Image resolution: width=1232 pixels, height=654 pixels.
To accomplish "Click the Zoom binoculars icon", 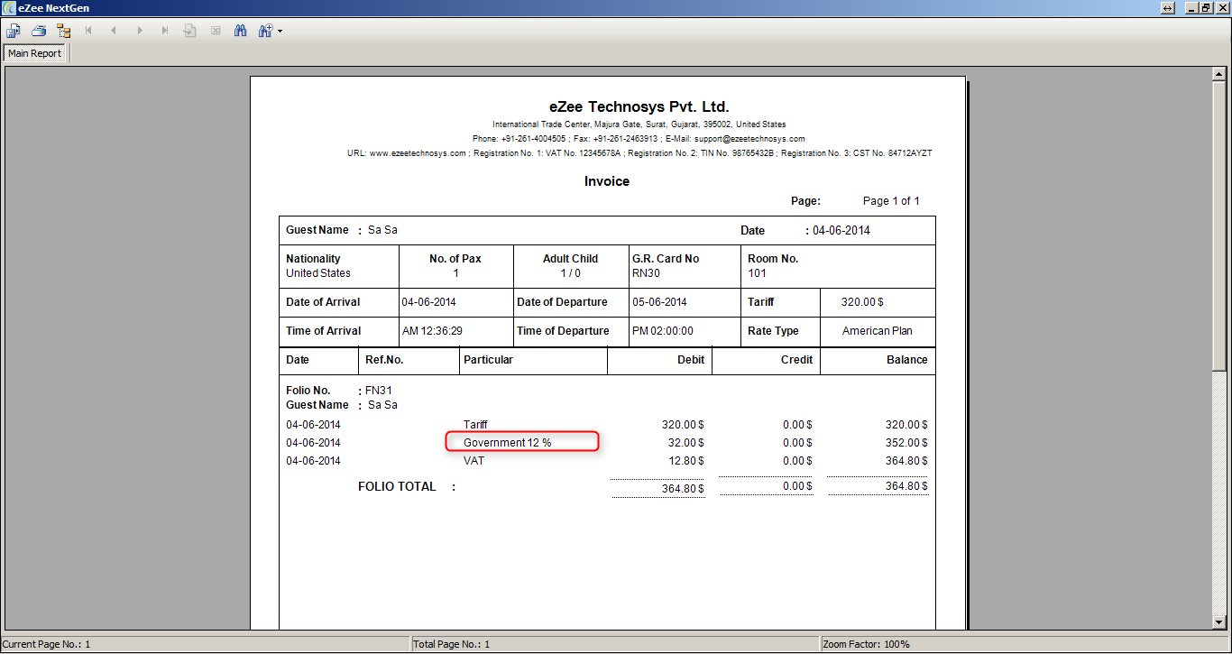I will [265, 31].
